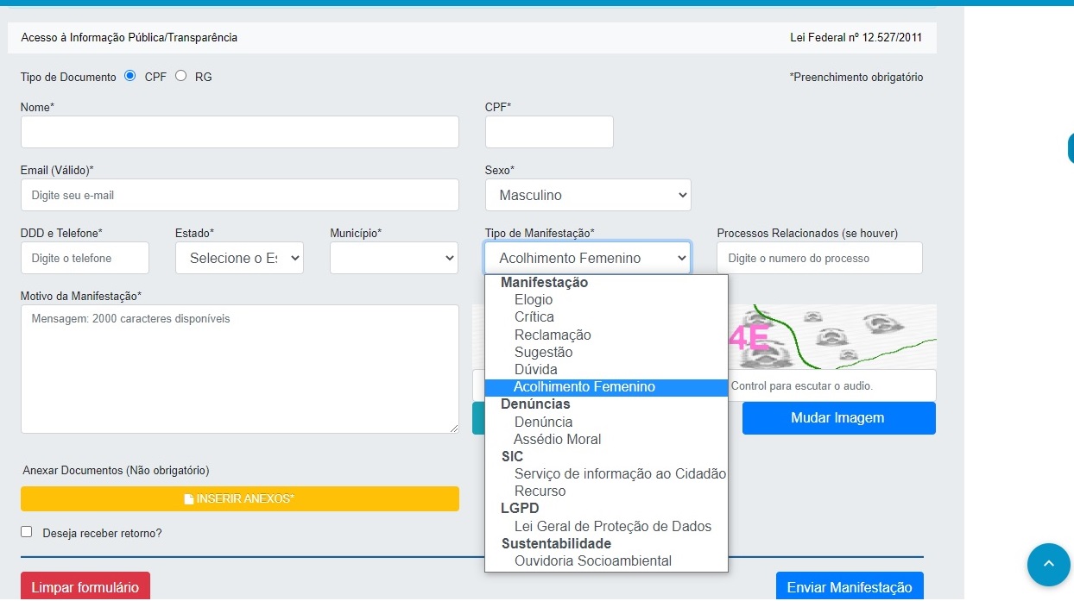Image resolution: width=1074 pixels, height=601 pixels.
Task: Click the INSERIR ANEXOS yellow button
Action: [x=239, y=498]
